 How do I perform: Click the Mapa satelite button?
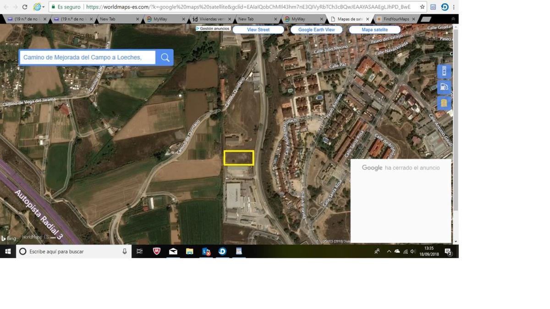[x=374, y=30]
